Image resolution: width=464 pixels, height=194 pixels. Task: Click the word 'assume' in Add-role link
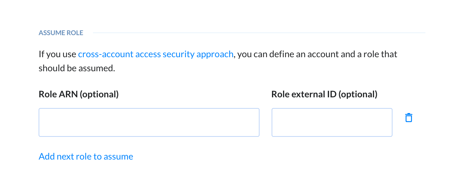pos(119,157)
